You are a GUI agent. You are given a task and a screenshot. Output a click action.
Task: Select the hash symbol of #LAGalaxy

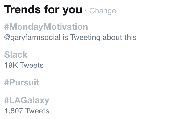tap(7, 100)
